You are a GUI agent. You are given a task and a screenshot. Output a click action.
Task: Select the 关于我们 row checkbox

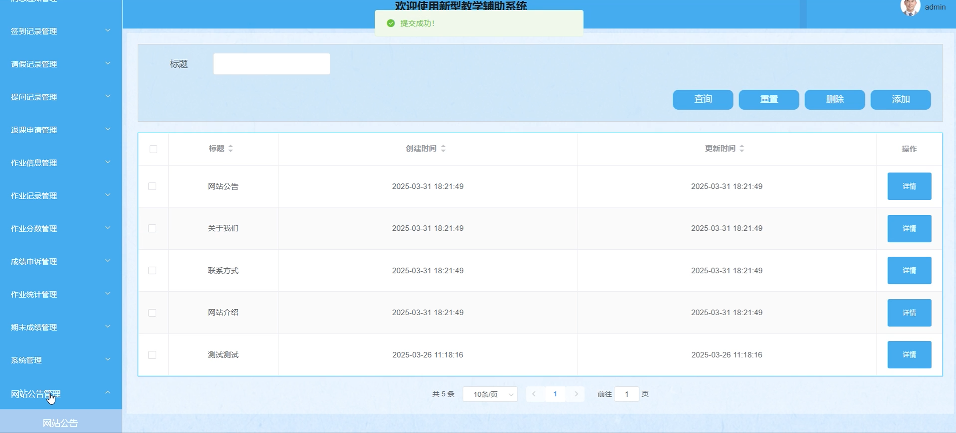point(152,228)
